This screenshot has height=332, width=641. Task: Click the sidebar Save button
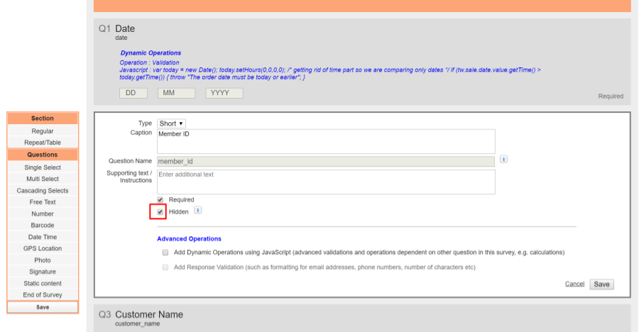[x=43, y=307]
